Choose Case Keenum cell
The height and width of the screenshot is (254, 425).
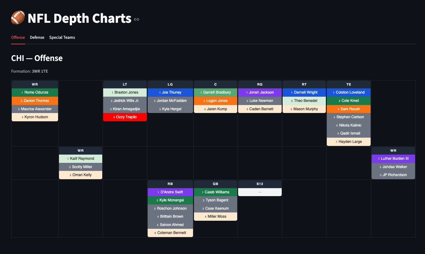point(216,208)
